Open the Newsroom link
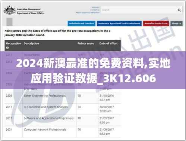Screen dimensions: 186x141 [95, 7]
